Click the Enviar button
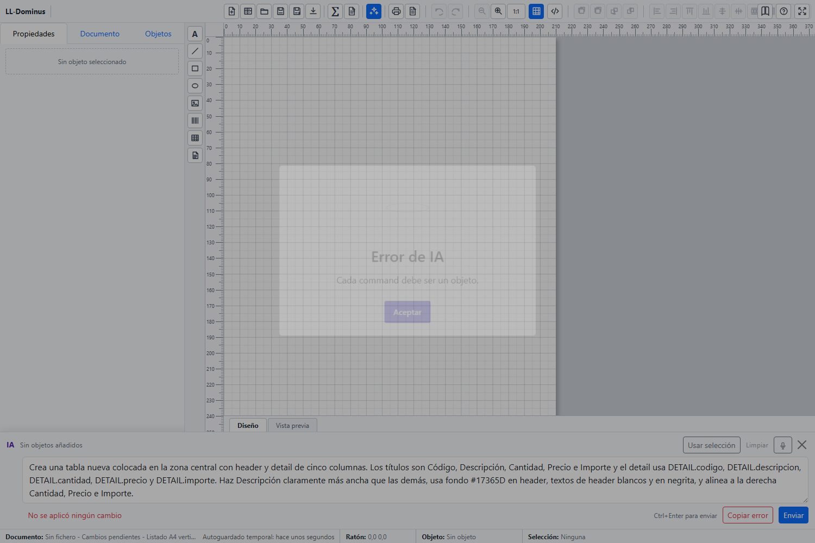Image resolution: width=815 pixels, height=543 pixels. 793,515
